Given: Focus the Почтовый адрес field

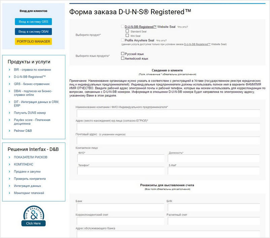Looking at the screenshot, I should (x=168, y=141).
